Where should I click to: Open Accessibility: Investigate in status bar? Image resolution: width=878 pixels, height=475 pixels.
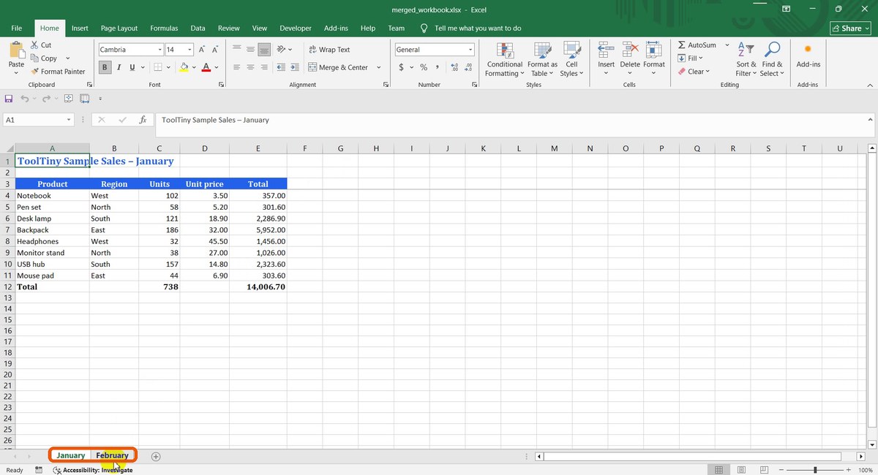click(92, 470)
